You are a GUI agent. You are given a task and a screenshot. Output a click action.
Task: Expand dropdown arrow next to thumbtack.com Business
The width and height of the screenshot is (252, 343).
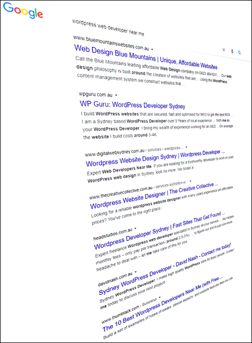pos(160,297)
